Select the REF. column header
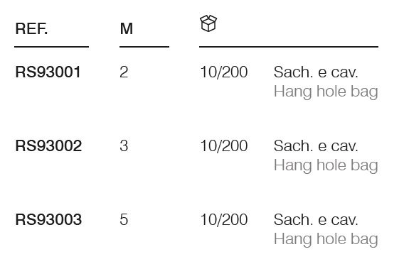Viewport: 404px width, 264px height. pos(31,28)
